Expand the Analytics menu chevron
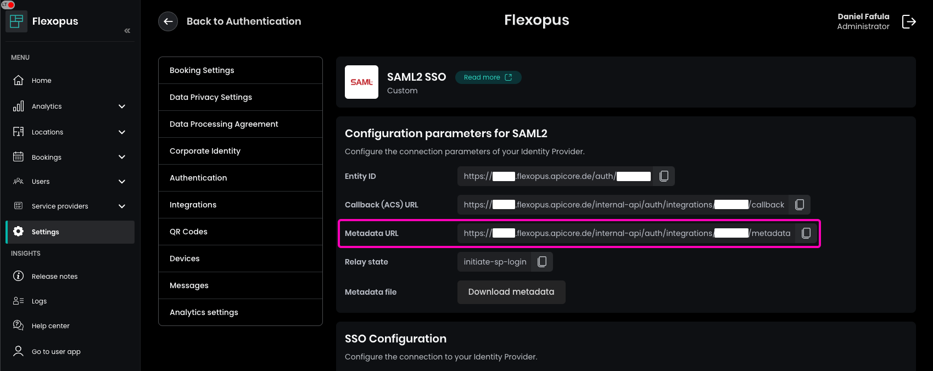 tap(122, 106)
